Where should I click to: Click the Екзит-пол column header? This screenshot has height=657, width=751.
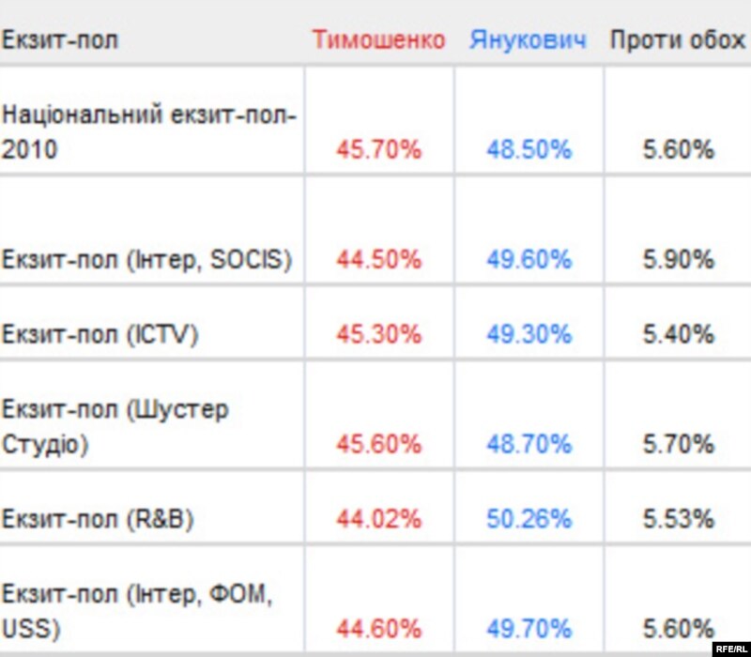(x=60, y=40)
